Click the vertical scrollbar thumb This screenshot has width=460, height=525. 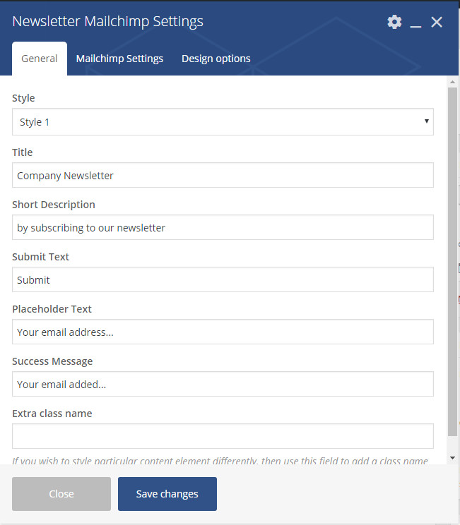(x=452, y=262)
